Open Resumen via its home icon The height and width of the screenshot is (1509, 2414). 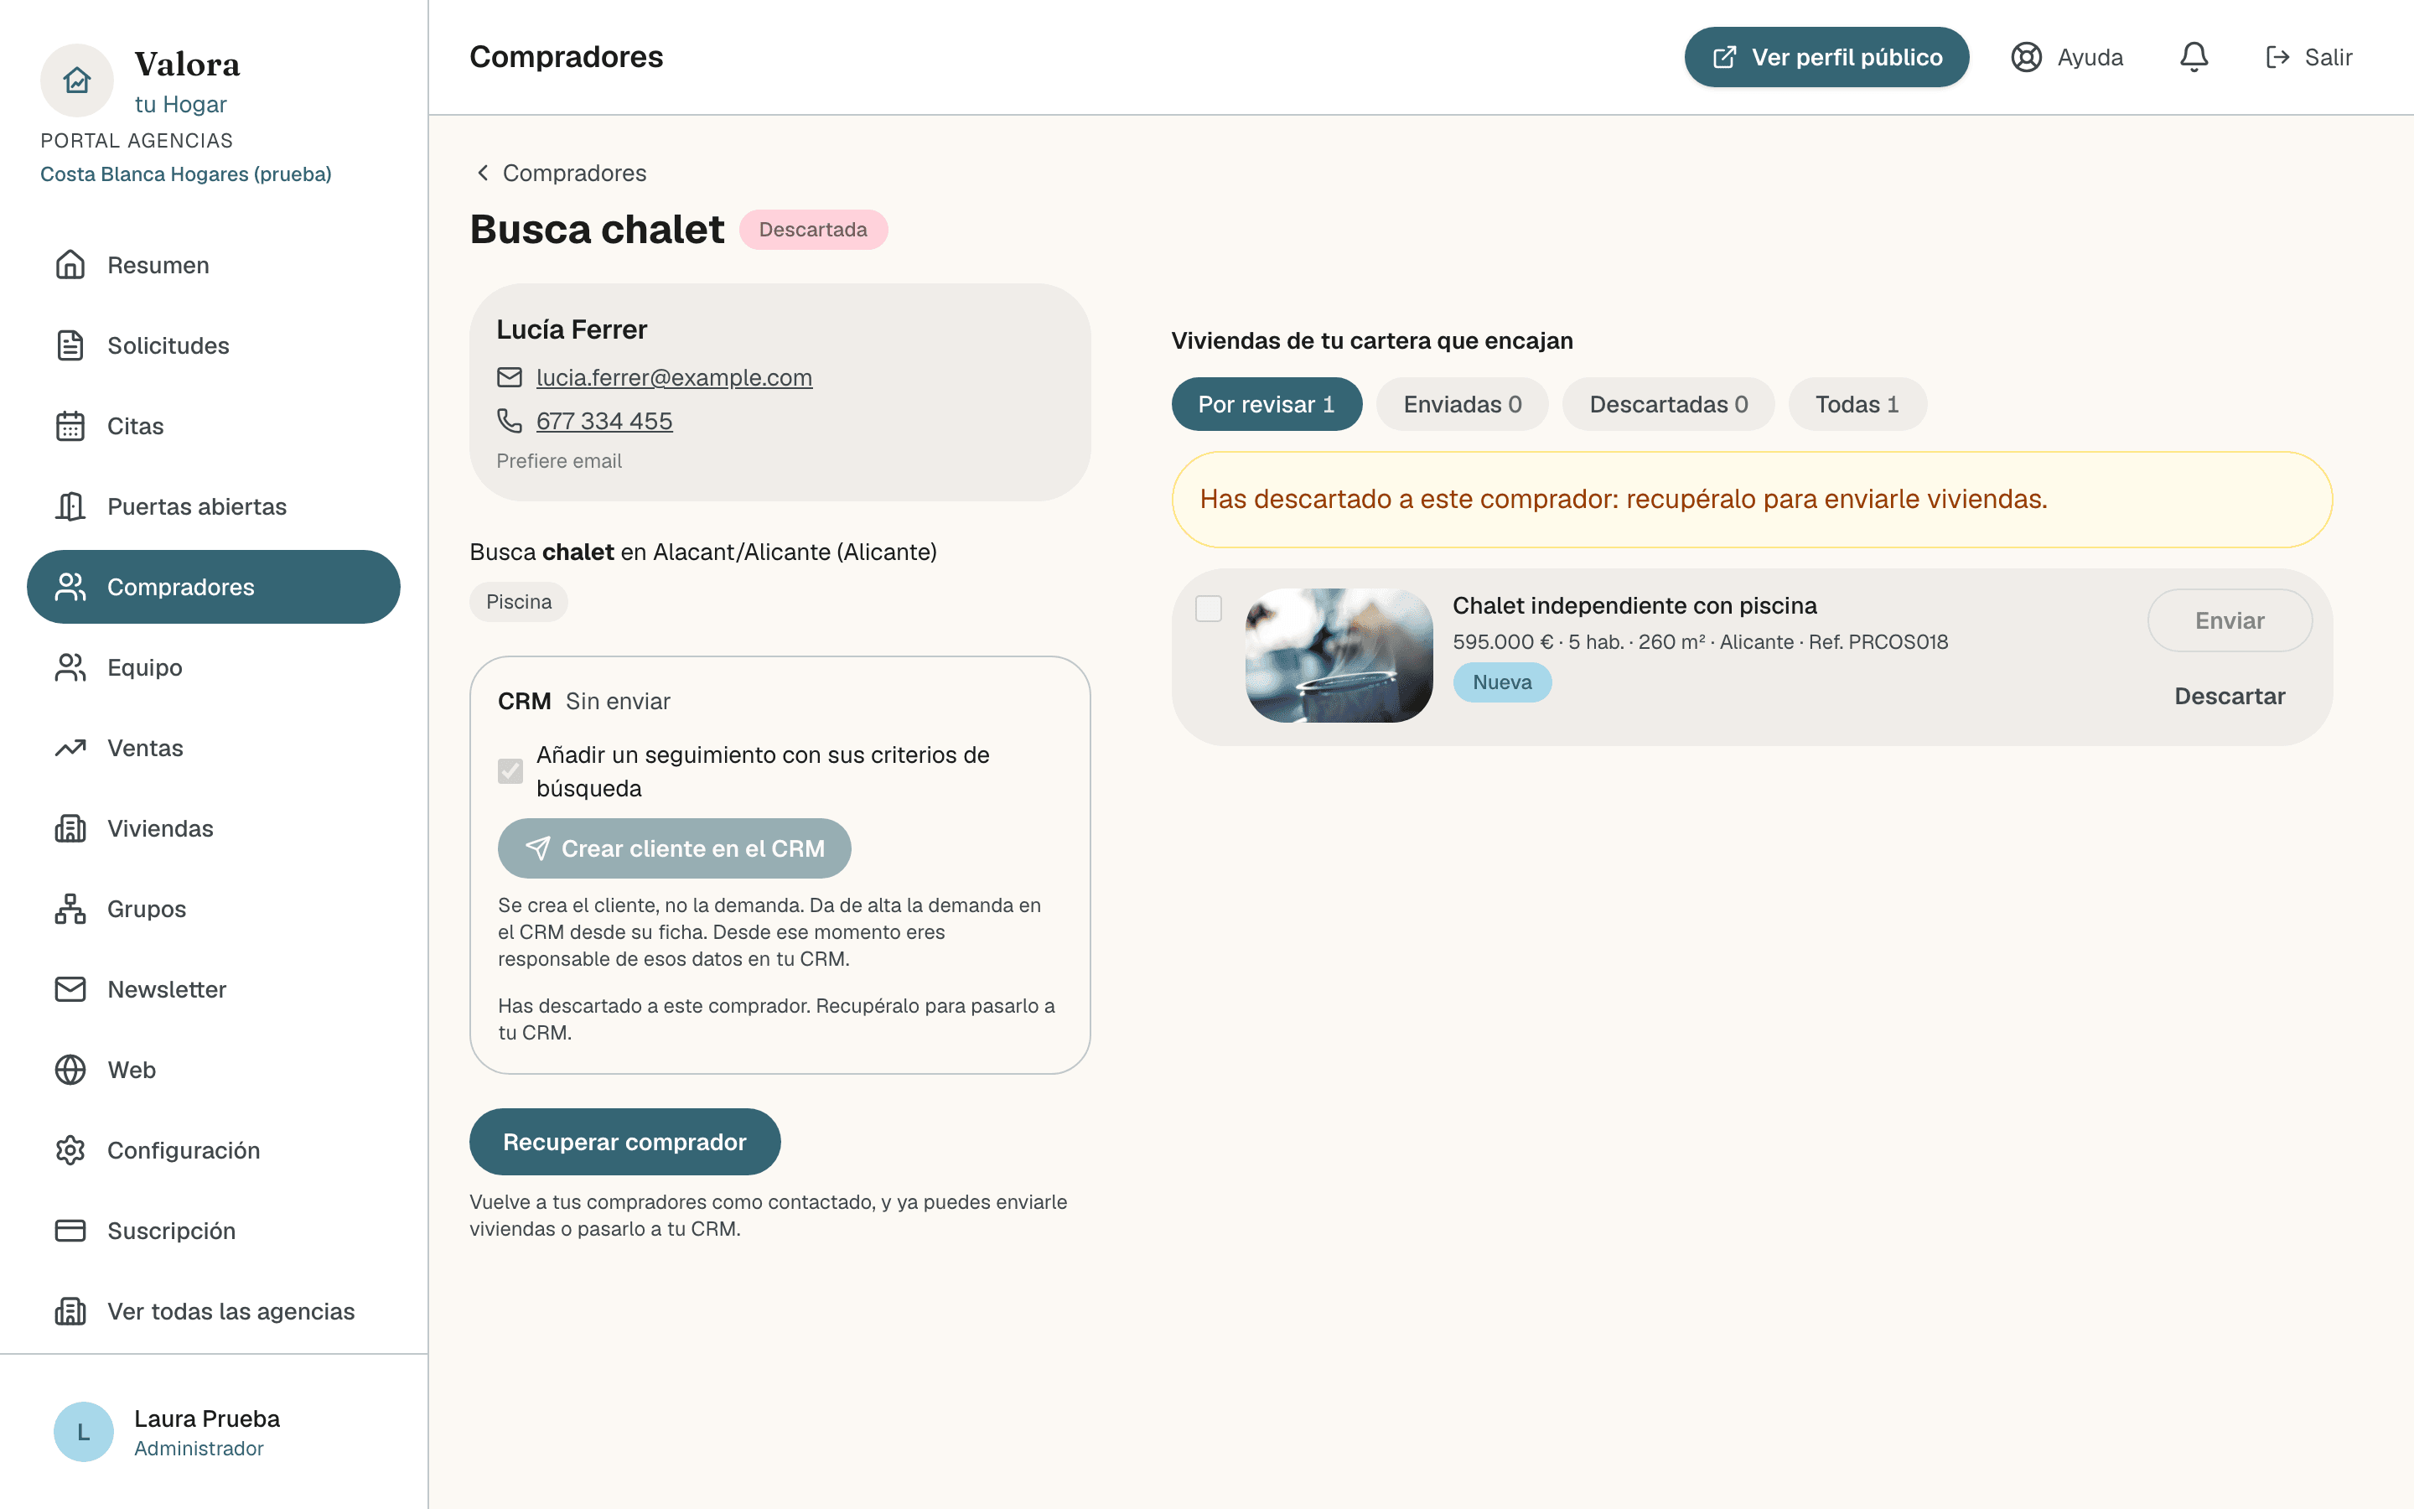coord(70,264)
